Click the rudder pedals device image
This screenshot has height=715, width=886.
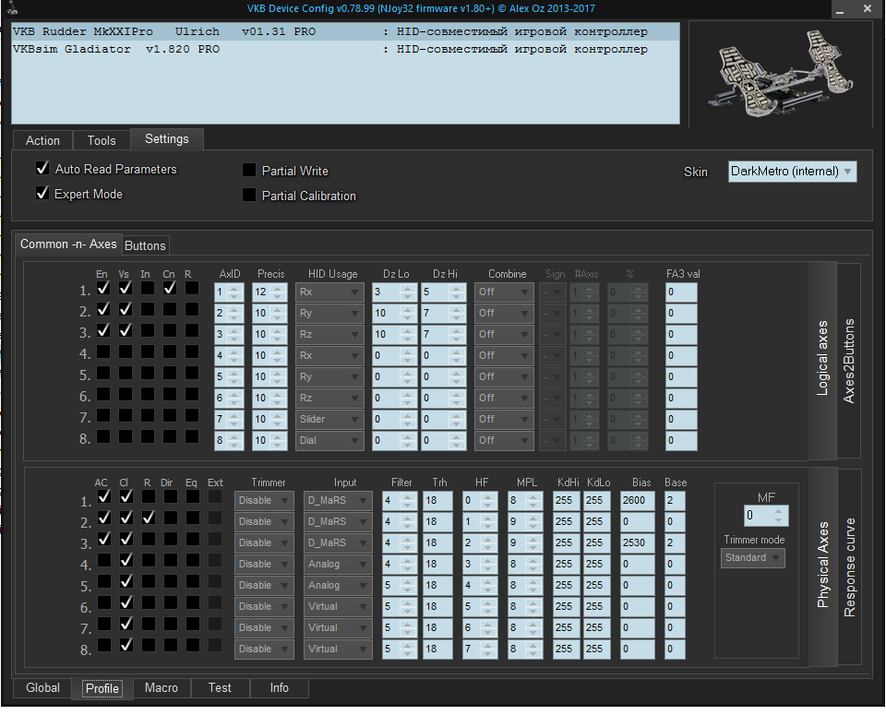780,74
